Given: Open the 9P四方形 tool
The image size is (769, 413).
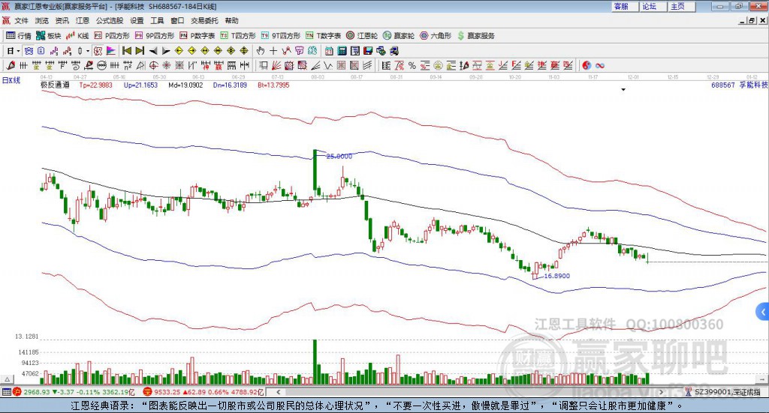Looking at the screenshot, I should tap(155, 36).
